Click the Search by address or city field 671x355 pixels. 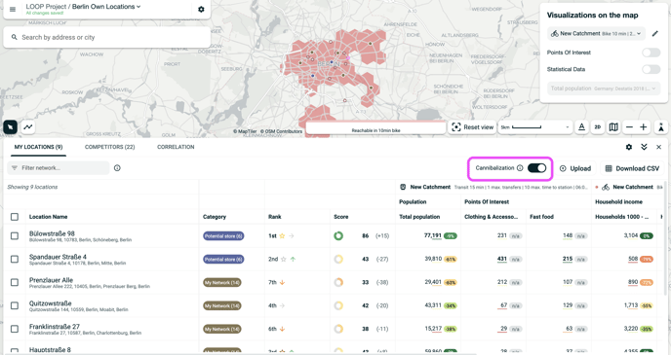[x=107, y=38]
